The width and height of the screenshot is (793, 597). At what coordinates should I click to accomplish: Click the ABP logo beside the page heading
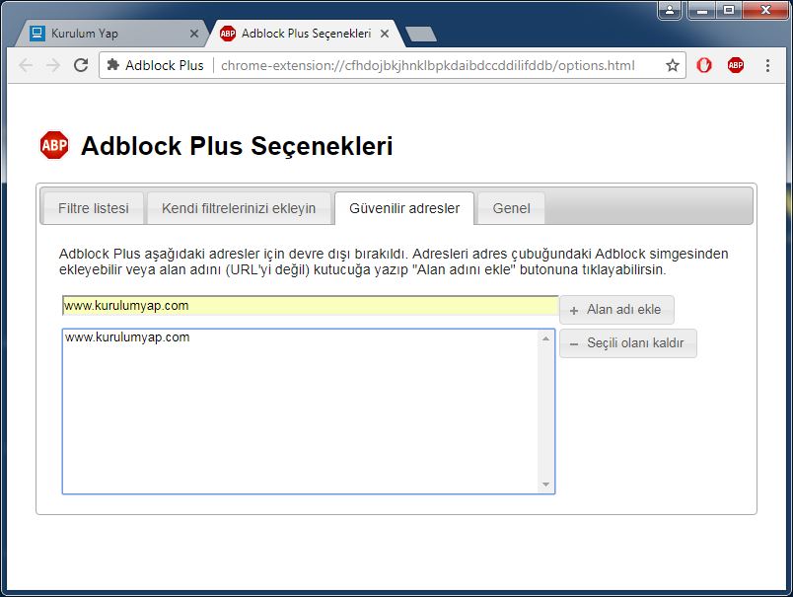tap(54, 145)
